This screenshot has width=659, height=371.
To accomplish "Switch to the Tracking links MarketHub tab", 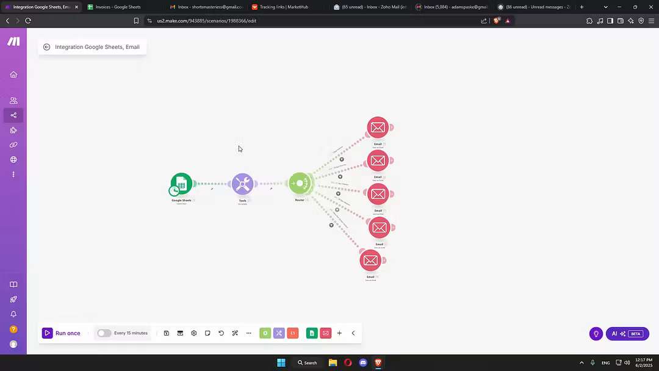I will click(x=284, y=7).
